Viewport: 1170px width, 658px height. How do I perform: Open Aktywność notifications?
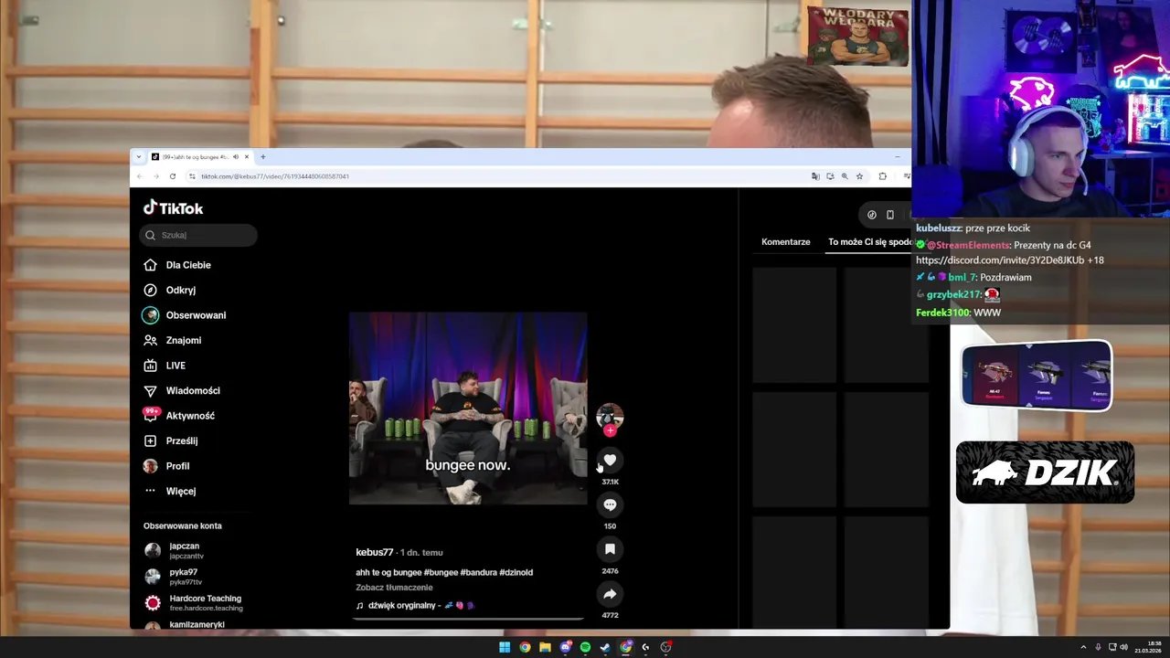tap(179, 416)
